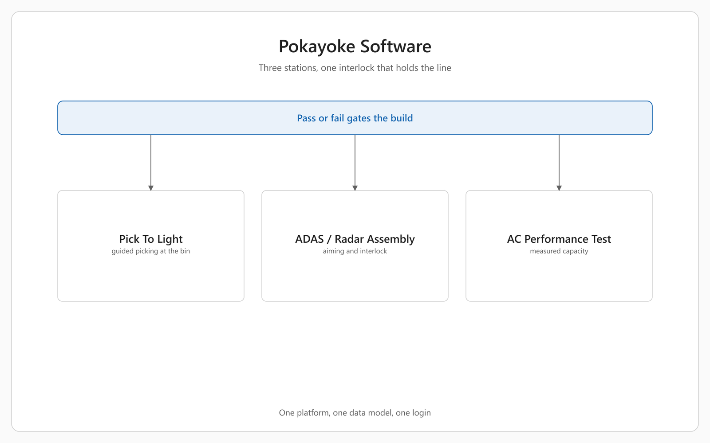This screenshot has height=443, width=710.
Task: Click the subtitle 'Three stations, one interlock that holds the line'
Action: (x=355, y=68)
